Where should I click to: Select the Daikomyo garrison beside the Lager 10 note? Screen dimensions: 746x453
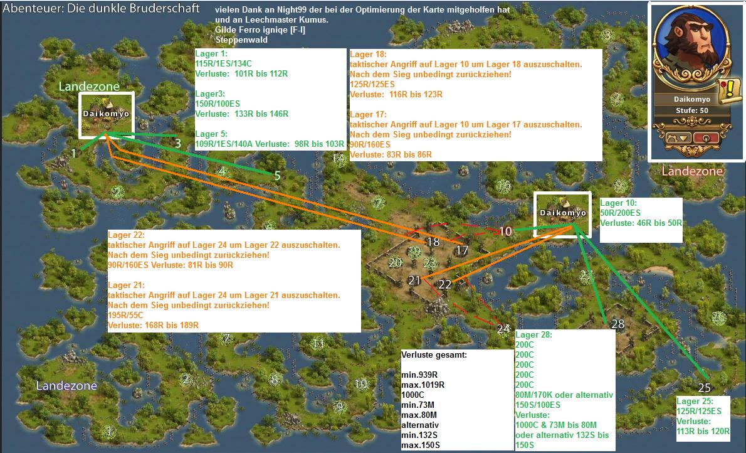click(x=562, y=213)
